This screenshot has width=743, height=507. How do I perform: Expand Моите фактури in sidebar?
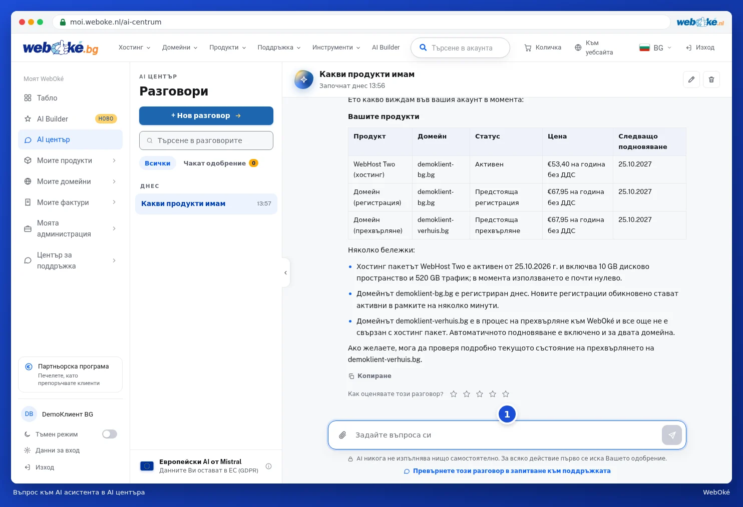[x=70, y=202]
